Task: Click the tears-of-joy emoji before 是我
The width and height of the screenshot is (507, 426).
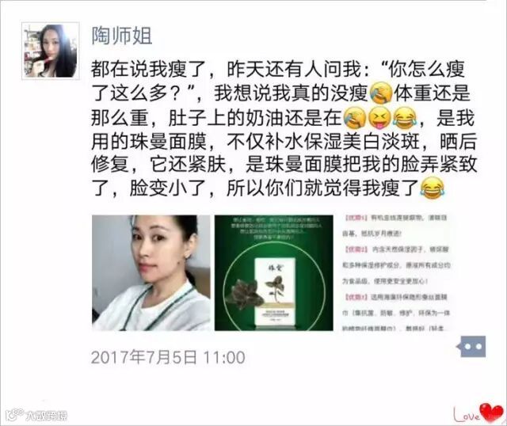Action: click(405, 118)
